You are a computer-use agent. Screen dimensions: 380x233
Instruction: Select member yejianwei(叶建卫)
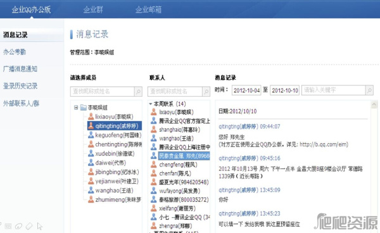pos(117,181)
